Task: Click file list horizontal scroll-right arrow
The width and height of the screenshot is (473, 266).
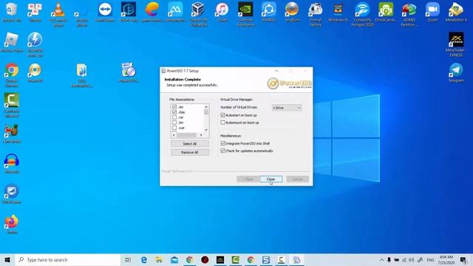Action: pyautogui.click(x=201, y=134)
